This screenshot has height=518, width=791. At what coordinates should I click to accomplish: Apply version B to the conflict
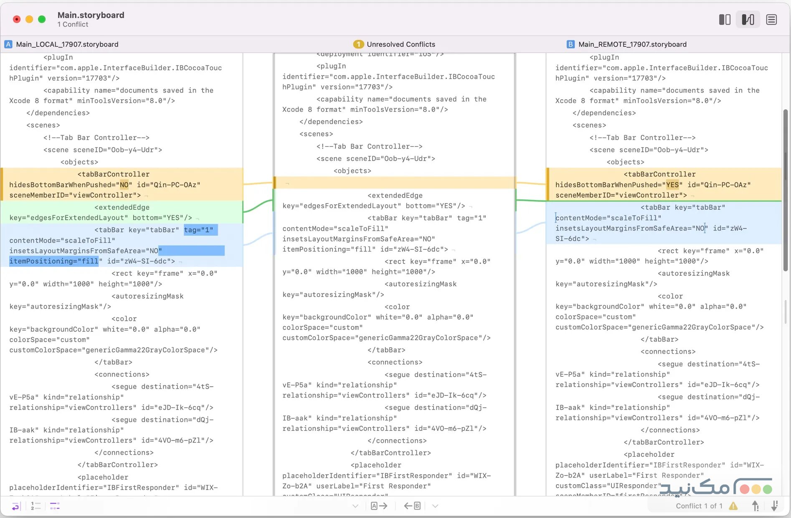(x=412, y=506)
